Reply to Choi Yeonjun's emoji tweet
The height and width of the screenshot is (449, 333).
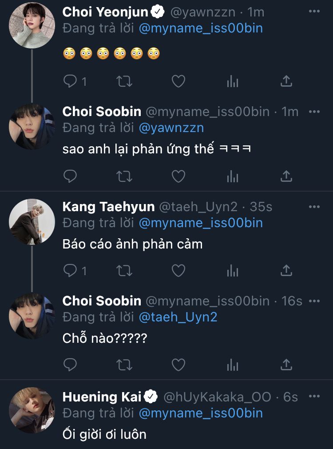71,81
